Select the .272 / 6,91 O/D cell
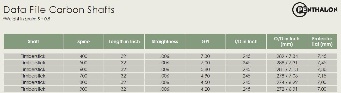This screenshot has width=341, height=93. [x=287, y=89]
